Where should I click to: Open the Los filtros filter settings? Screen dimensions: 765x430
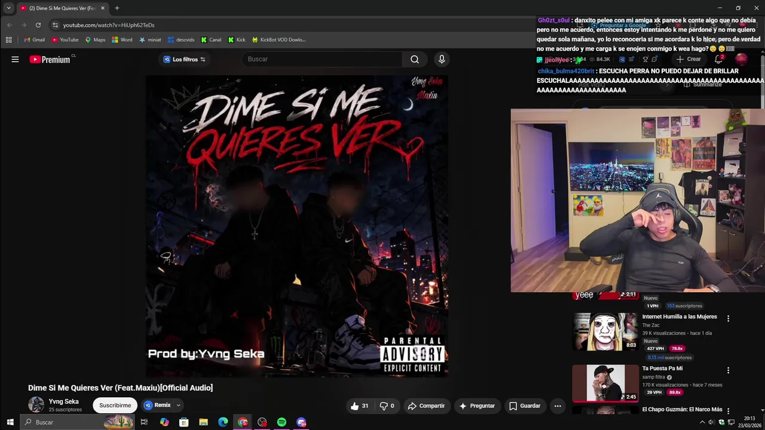pos(184,59)
